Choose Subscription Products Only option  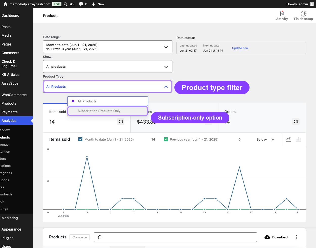(x=108, y=111)
